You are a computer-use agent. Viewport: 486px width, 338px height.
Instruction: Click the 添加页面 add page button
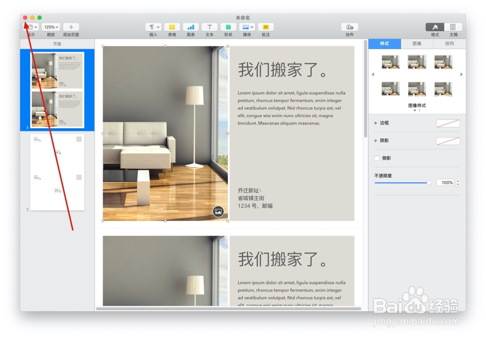(71, 27)
